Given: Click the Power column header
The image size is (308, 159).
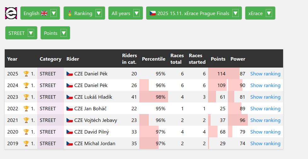Looking at the screenshot, I should point(238,59).
